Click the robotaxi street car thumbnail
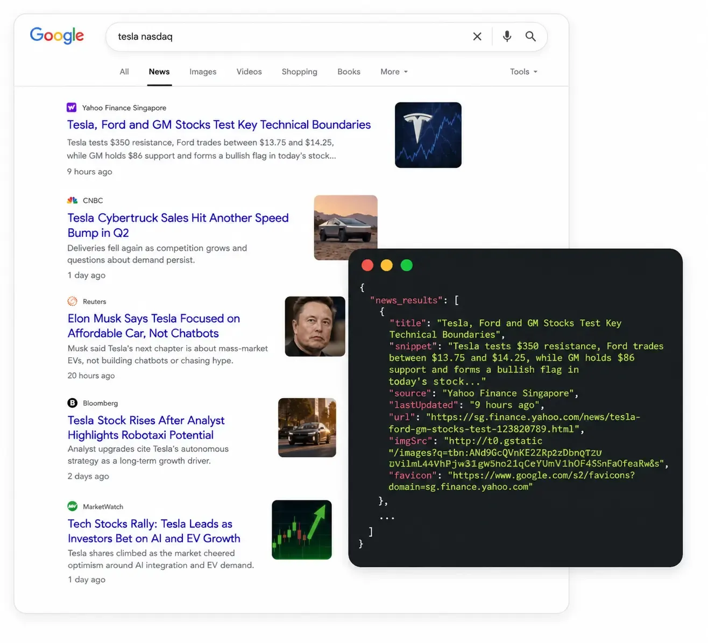Viewport: 708px width, 643px height. [307, 428]
